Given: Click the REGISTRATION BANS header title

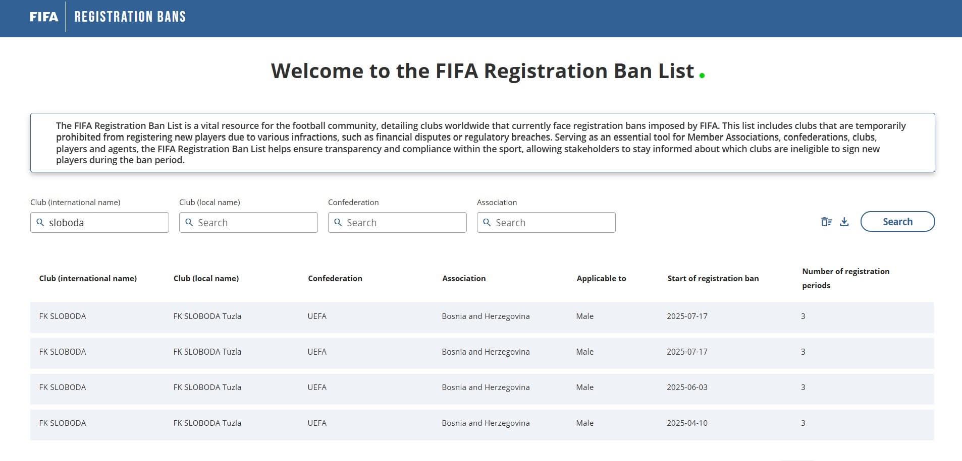Looking at the screenshot, I should pos(130,17).
